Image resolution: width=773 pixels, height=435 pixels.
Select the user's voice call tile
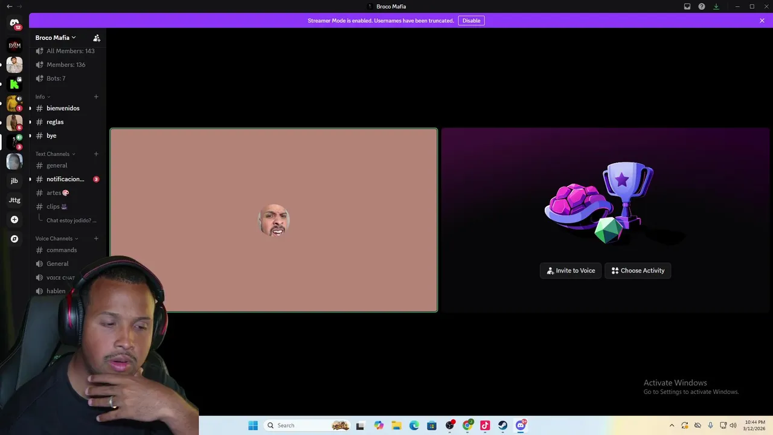274,220
